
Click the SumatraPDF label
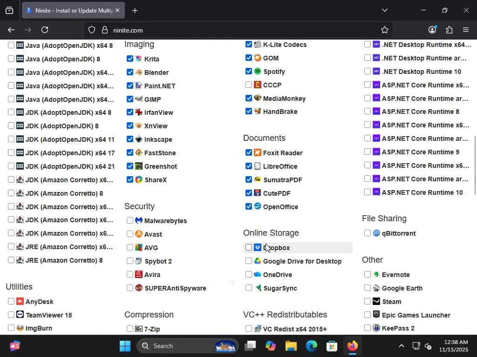tap(283, 180)
